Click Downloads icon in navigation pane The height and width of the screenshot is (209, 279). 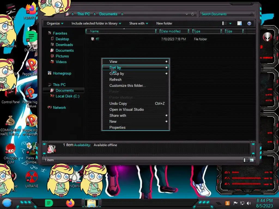coord(52,44)
